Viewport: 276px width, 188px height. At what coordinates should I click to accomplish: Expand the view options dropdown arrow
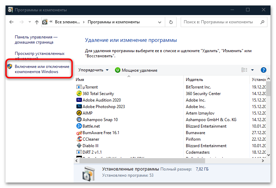pyautogui.click(x=252, y=70)
